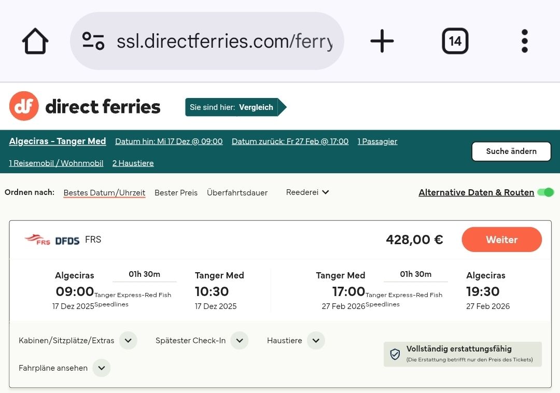The height and width of the screenshot is (393, 560).
Task: Tap the browser home icon
Action: pyautogui.click(x=35, y=41)
